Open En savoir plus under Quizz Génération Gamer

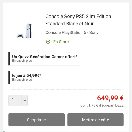[22, 61]
